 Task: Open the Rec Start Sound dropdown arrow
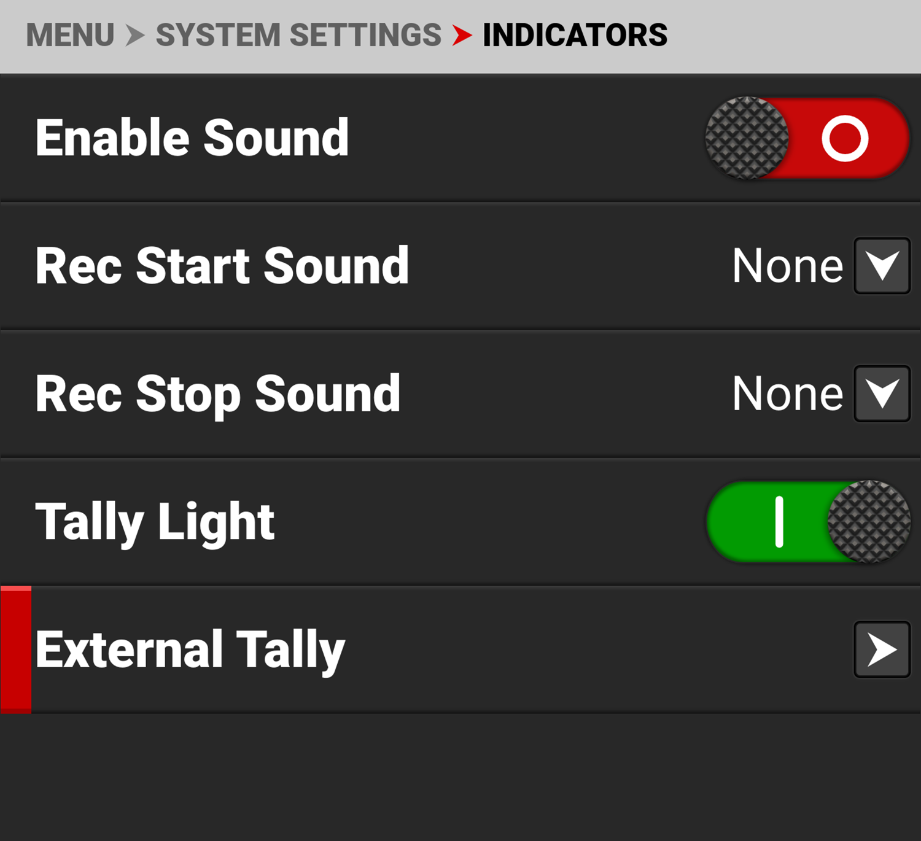pos(882,266)
